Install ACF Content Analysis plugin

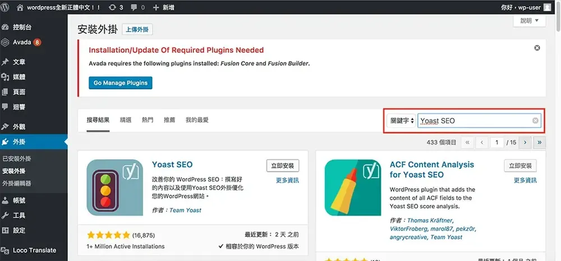point(520,166)
